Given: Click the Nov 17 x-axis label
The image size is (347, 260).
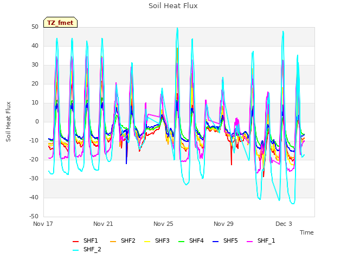Looking at the screenshot, I should (x=43, y=224).
